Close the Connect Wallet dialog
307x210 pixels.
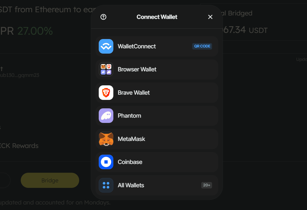click(210, 17)
